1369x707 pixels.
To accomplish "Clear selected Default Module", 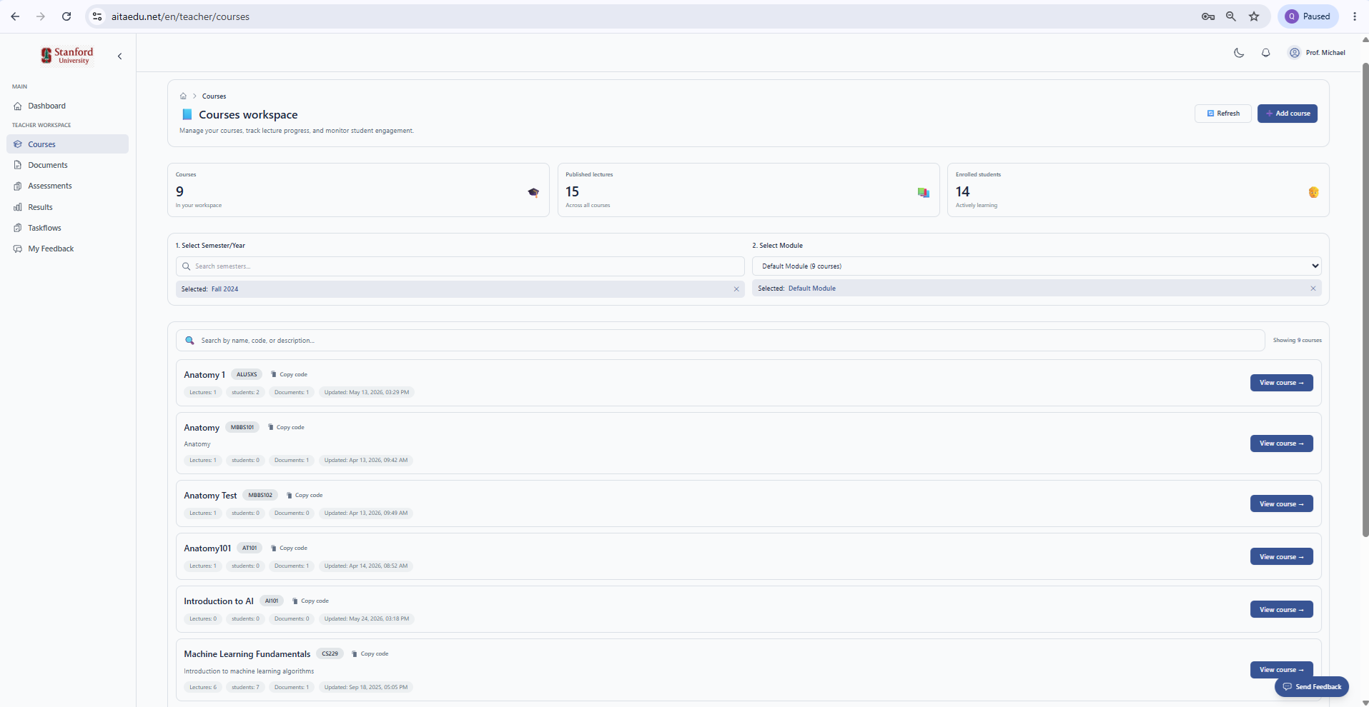I will [x=1313, y=289].
